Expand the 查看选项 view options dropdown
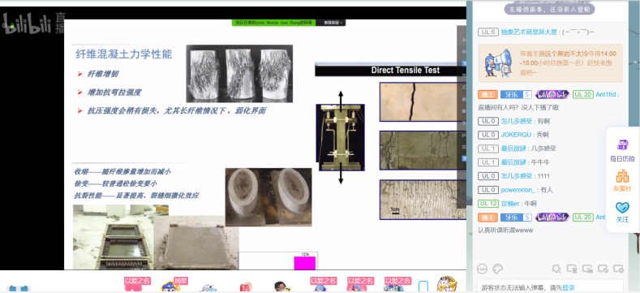This screenshot has height=293, width=640. [x=333, y=23]
